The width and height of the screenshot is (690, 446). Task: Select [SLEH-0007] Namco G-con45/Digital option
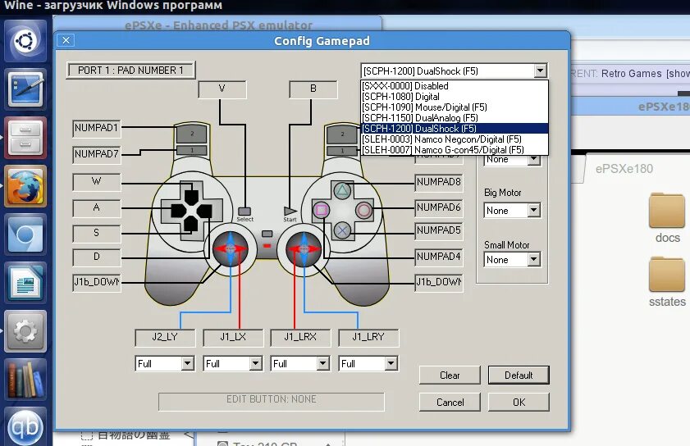(455, 149)
